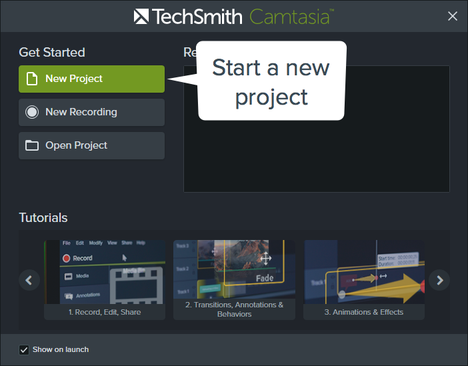Start a New Recording
This screenshot has height=366, width=468.
pos(91,112)
